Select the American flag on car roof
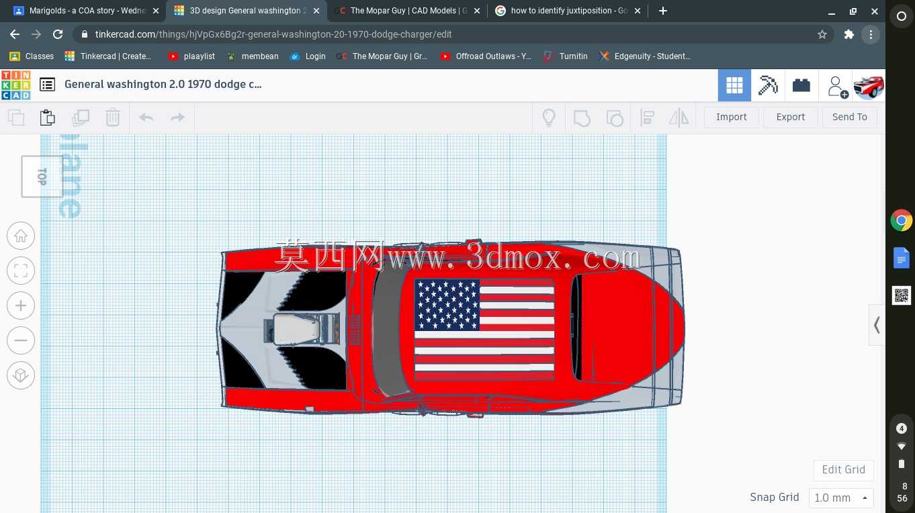Viewport: 915px width, 513px height. click(484, 328)
